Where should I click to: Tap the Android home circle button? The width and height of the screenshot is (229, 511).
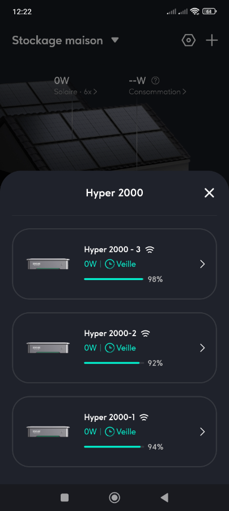[x=114, y=497]
